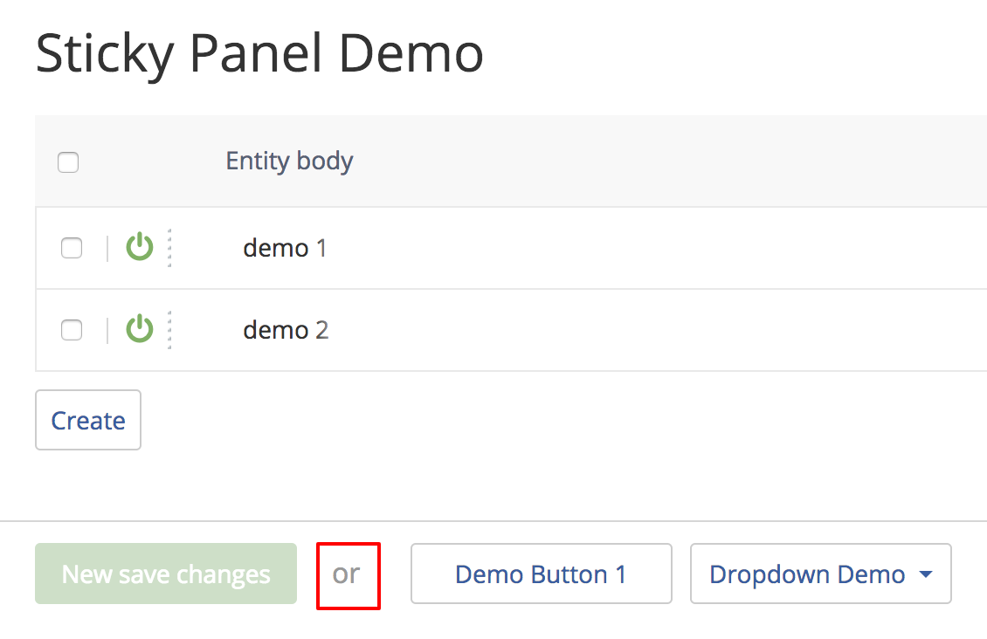The image size is (987, 639).
Task: Tick the checkbox for demo 1 row
Action: pos(72,249)
